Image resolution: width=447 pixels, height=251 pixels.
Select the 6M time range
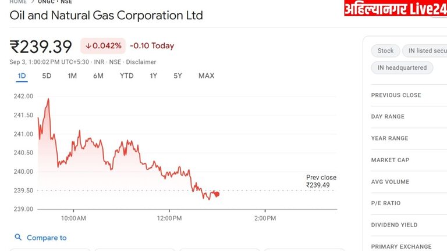click(98, 76)
